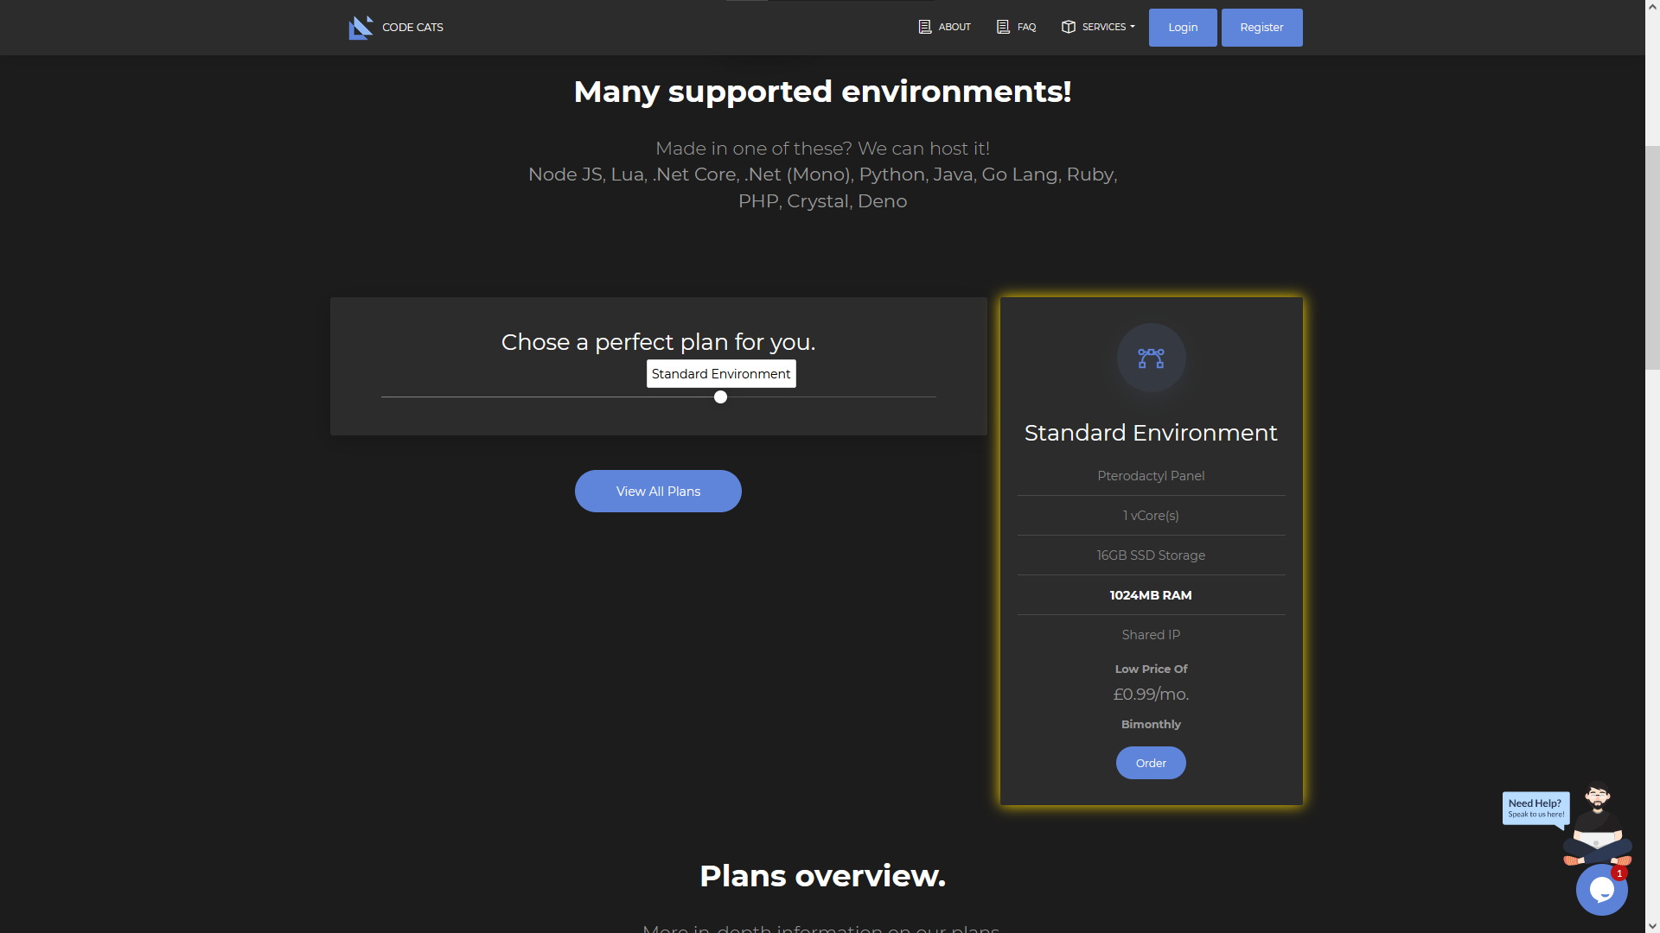Click the Register button
This screenshot has height=933, width=1660.
pos(1261,28)
